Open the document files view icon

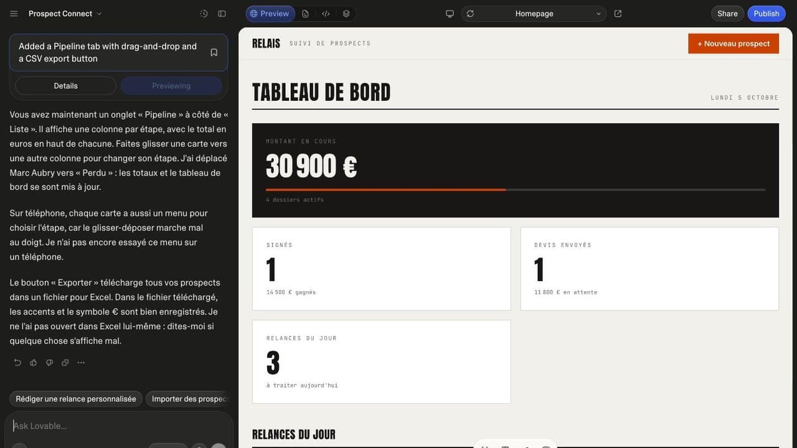click(305, 14)
